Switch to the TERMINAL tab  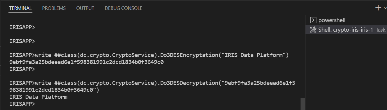click(x=20, y=8)
